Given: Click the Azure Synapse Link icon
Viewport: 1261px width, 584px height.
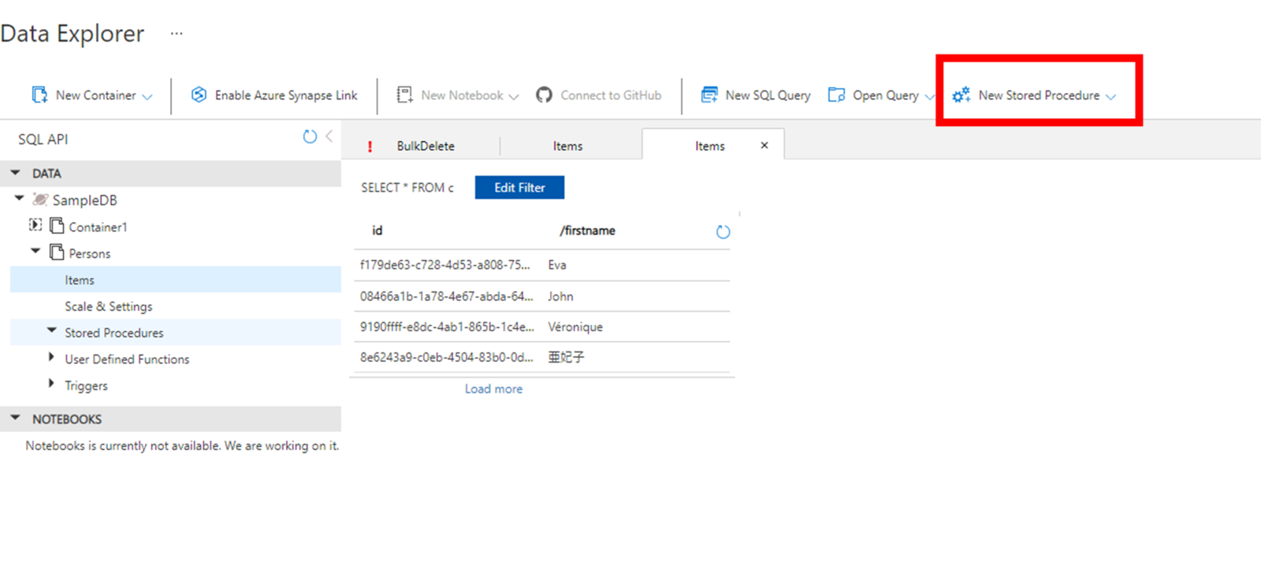Looking at the screenshot, I should [x=199, y=95].
